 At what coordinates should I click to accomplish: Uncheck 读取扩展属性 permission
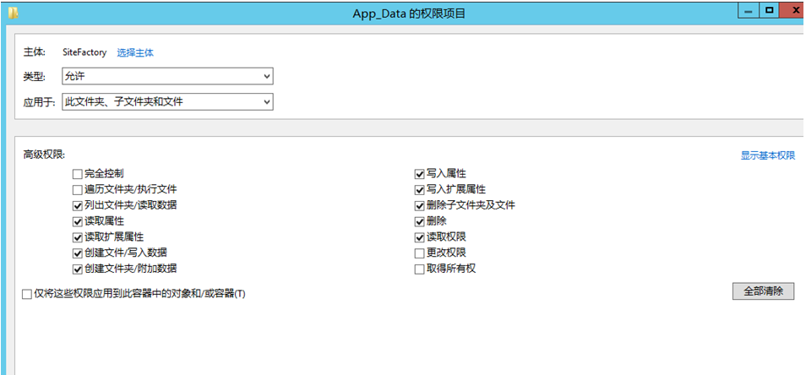[78, 237]
